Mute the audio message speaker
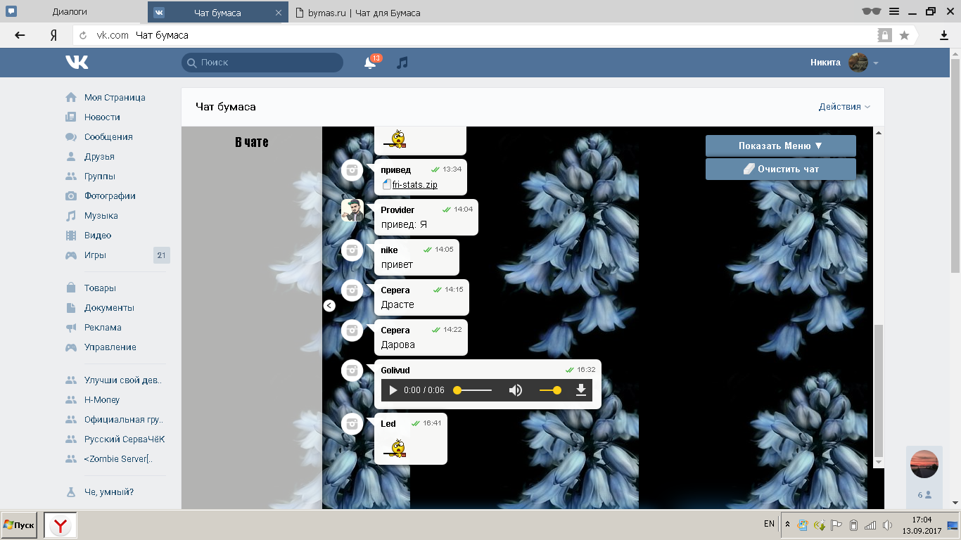The height and width of the screenshot is (540, 961). (x=516, y=390)
